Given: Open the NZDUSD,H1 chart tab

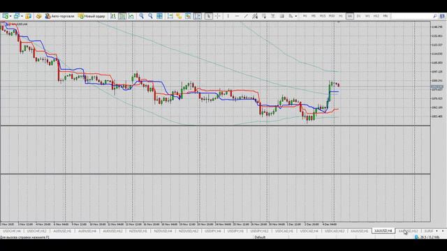Looking at the screenshot, I should pyautogui.click(x=138, y=231).
